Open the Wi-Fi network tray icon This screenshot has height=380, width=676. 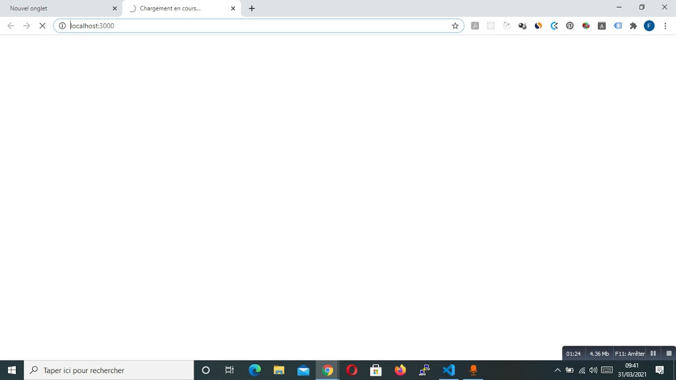tap(581, 370)
